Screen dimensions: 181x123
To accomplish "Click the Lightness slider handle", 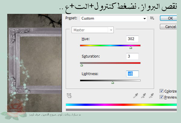I will click(x=113, y=82).
